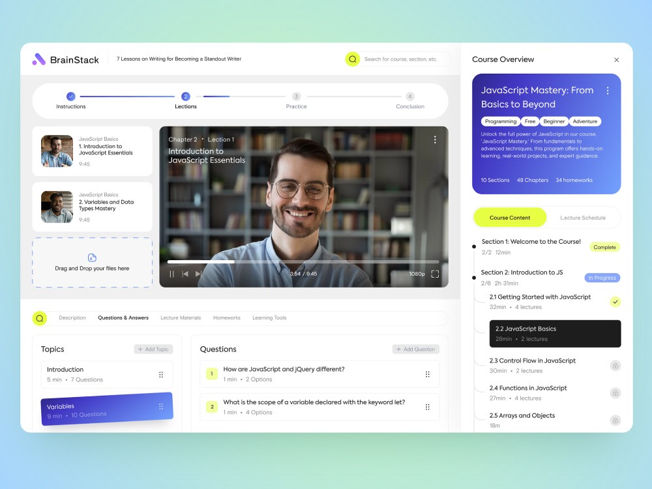Change video quality 1080p
Image resolution: width=652 pixels, height=489 pixels.
coord(417,274)
